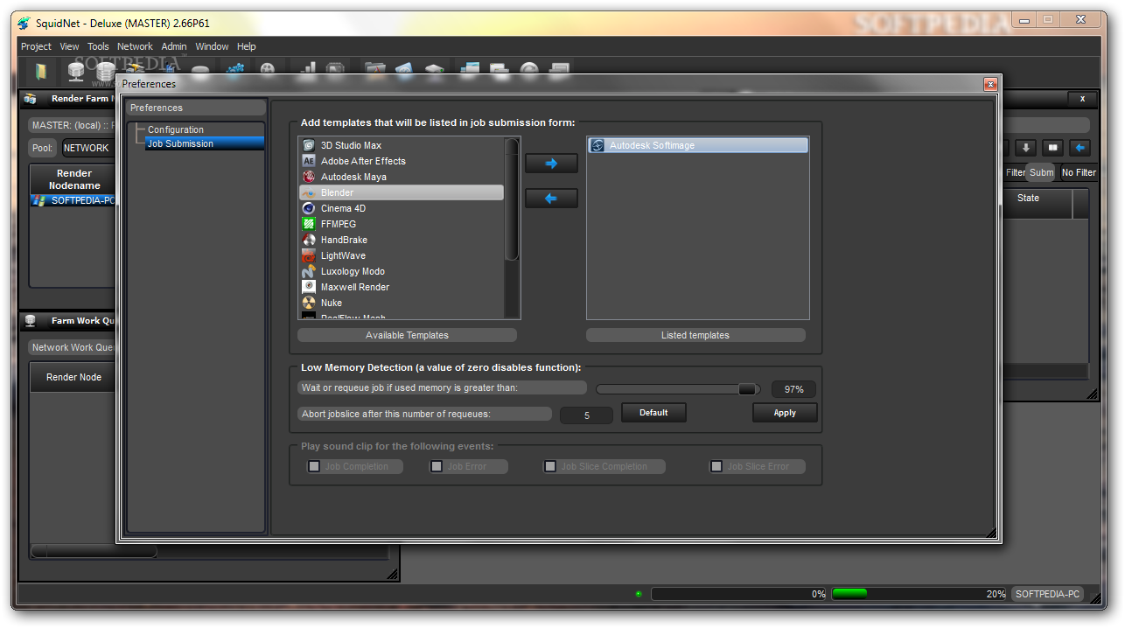Image resolution: width=1125 pixels, height=628 pixels.
Task: Click the Subm filter button
Action: [1041, 172]
